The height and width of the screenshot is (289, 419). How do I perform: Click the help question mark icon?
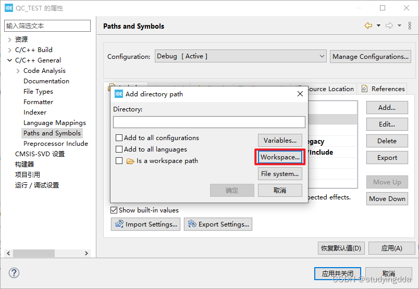point(14,273)
